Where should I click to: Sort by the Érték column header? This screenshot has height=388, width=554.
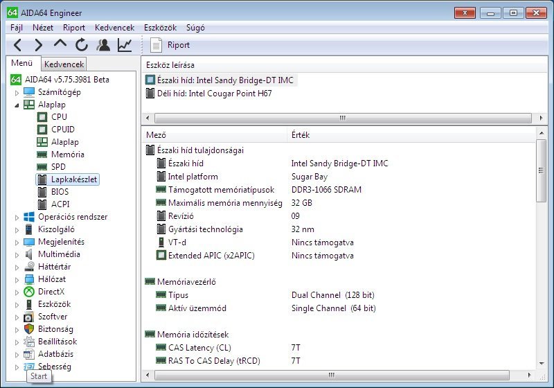point(411,135)
